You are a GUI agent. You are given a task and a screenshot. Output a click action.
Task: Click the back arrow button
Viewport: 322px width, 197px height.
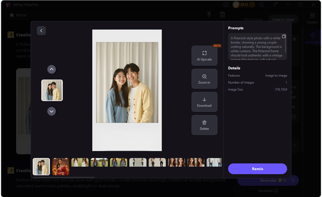tap(41, 31)
